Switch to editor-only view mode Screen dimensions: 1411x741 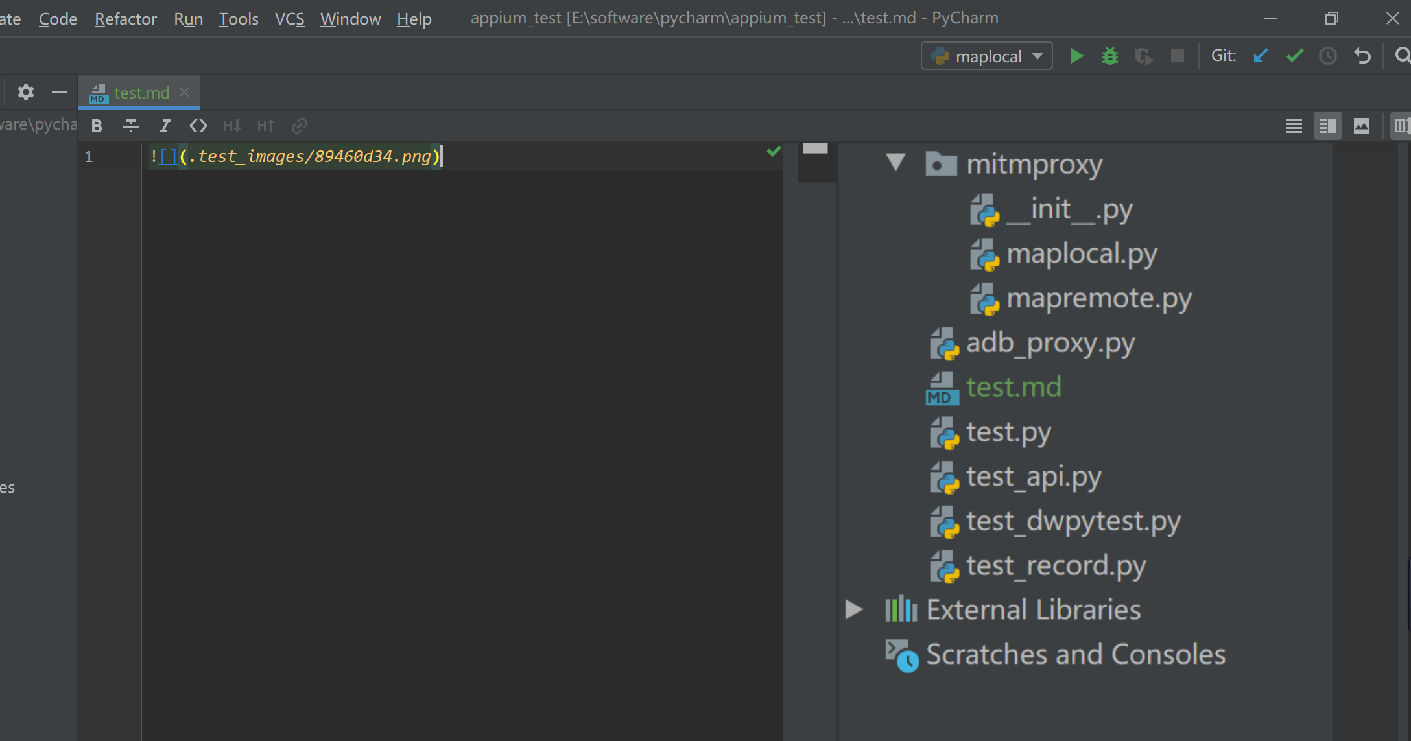1294,126
